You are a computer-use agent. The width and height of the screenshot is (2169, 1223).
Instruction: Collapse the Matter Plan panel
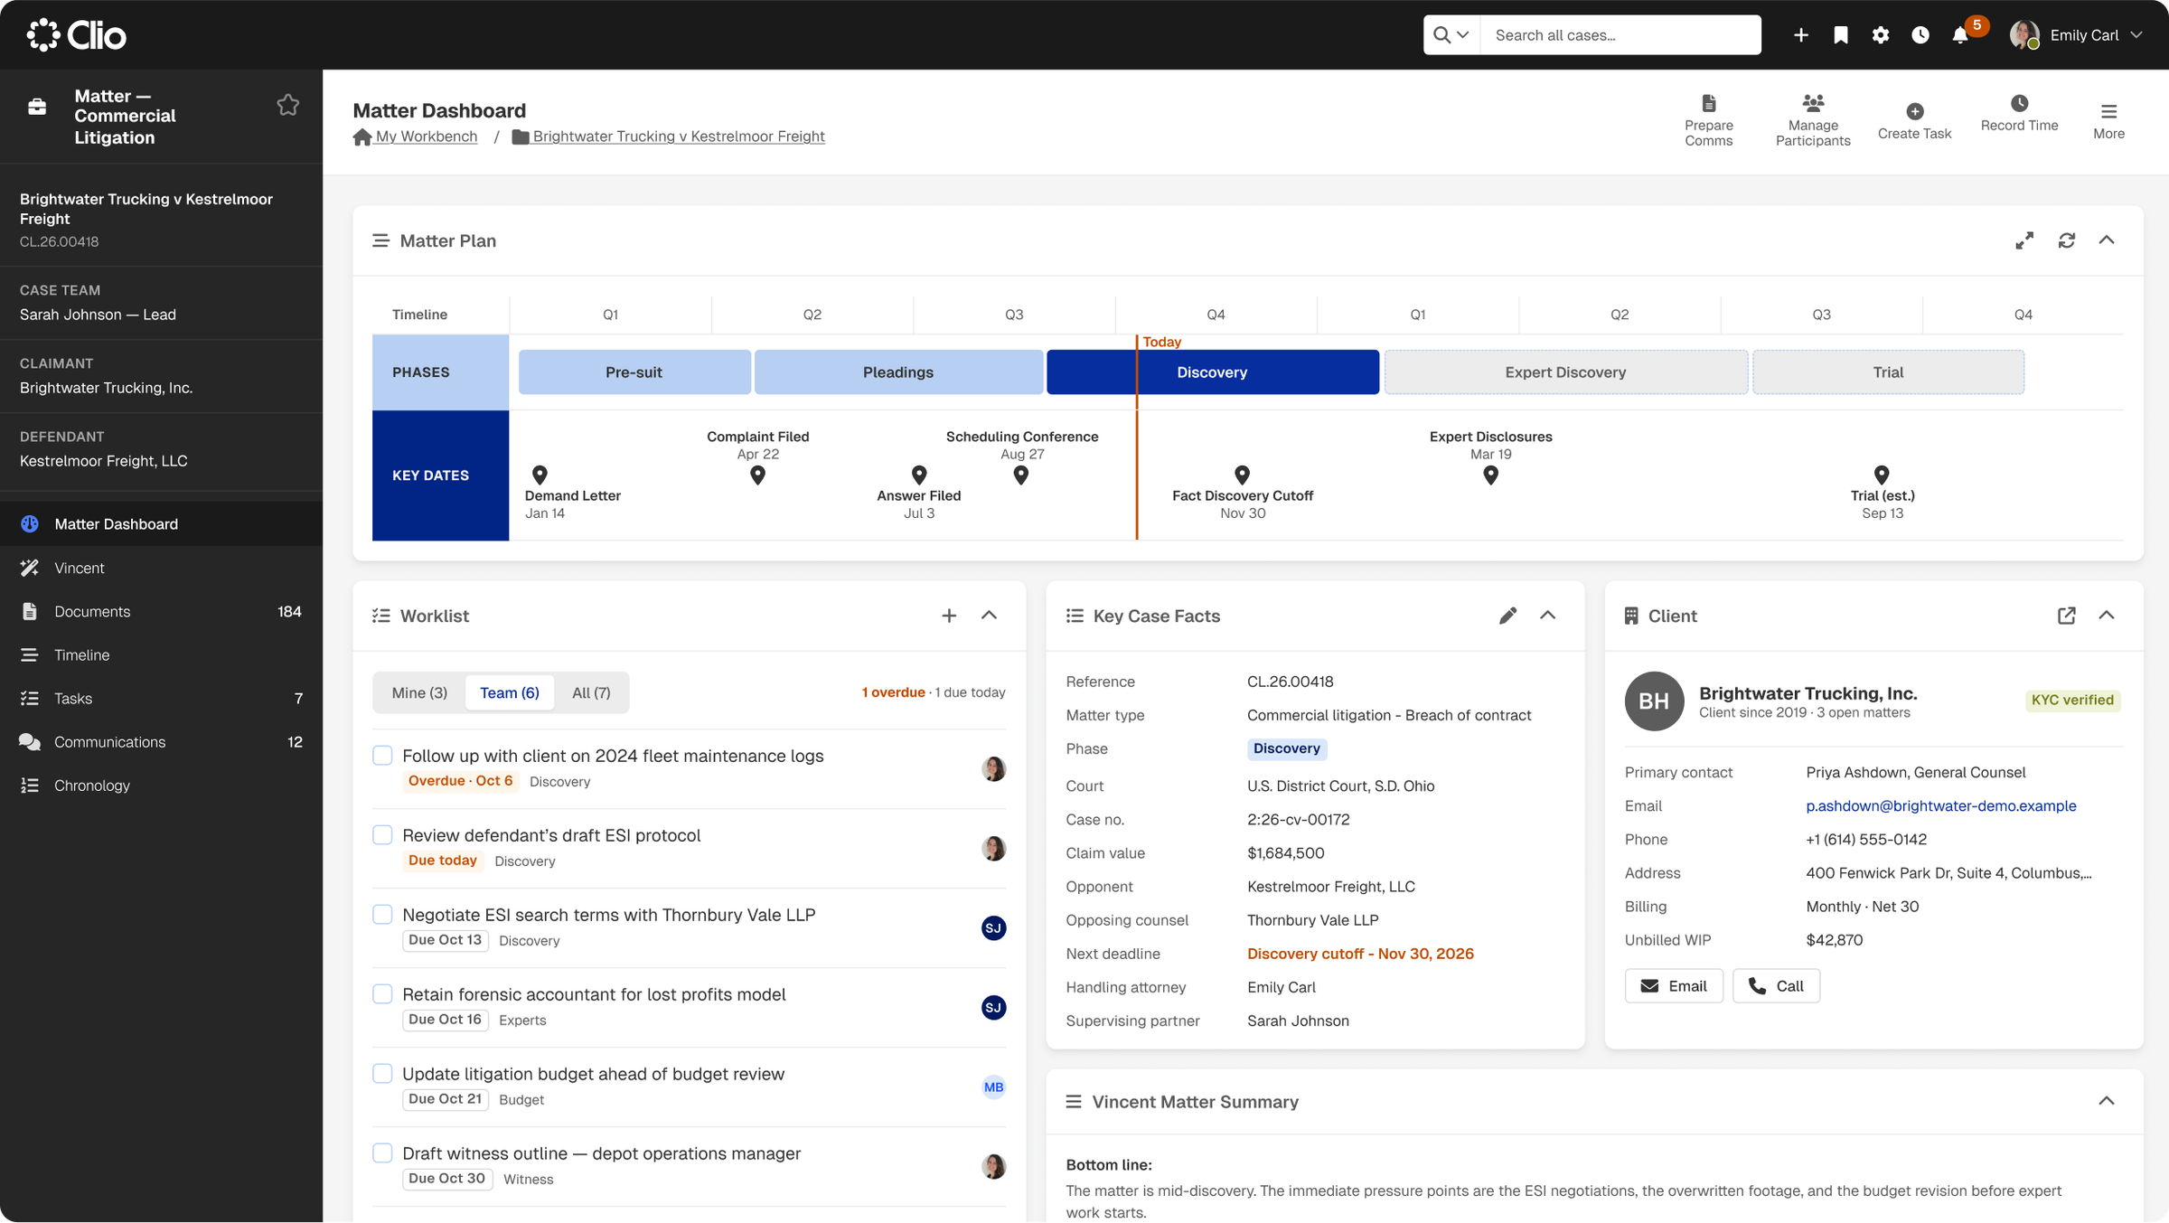point(2106,240)
